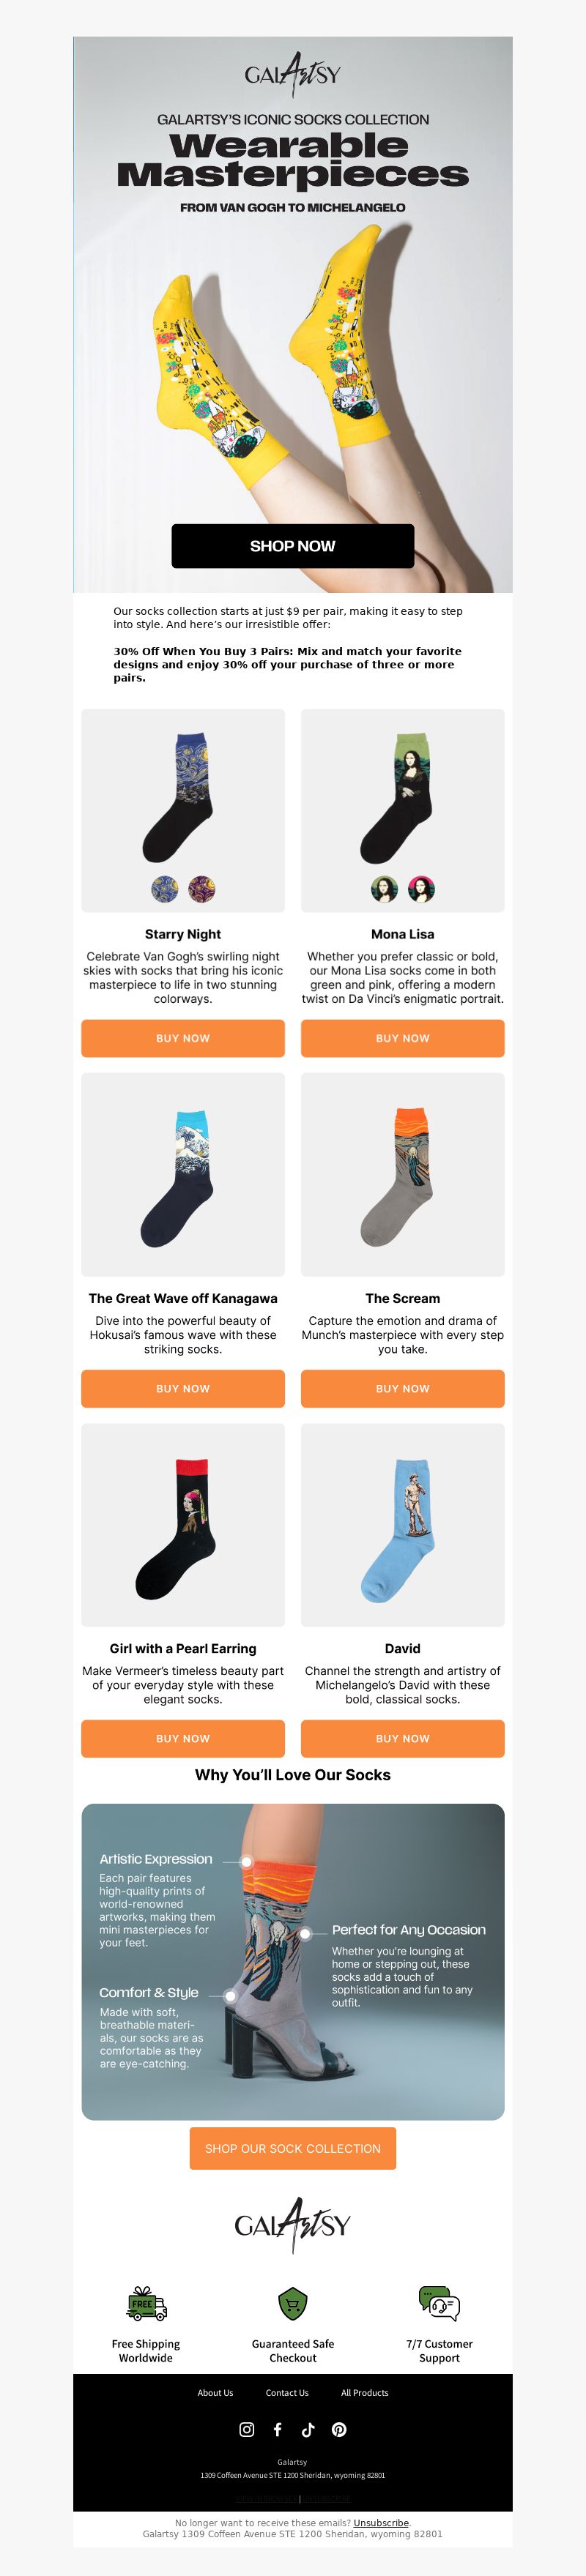This screenshot has width=586, height=2576.
Task: Select the purple Starry Night colorway swatch
Action: tap(201, 888)
